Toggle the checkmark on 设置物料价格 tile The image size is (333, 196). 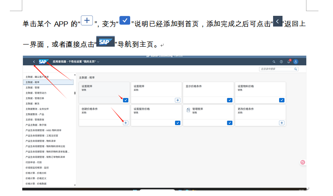click(282, 100)
